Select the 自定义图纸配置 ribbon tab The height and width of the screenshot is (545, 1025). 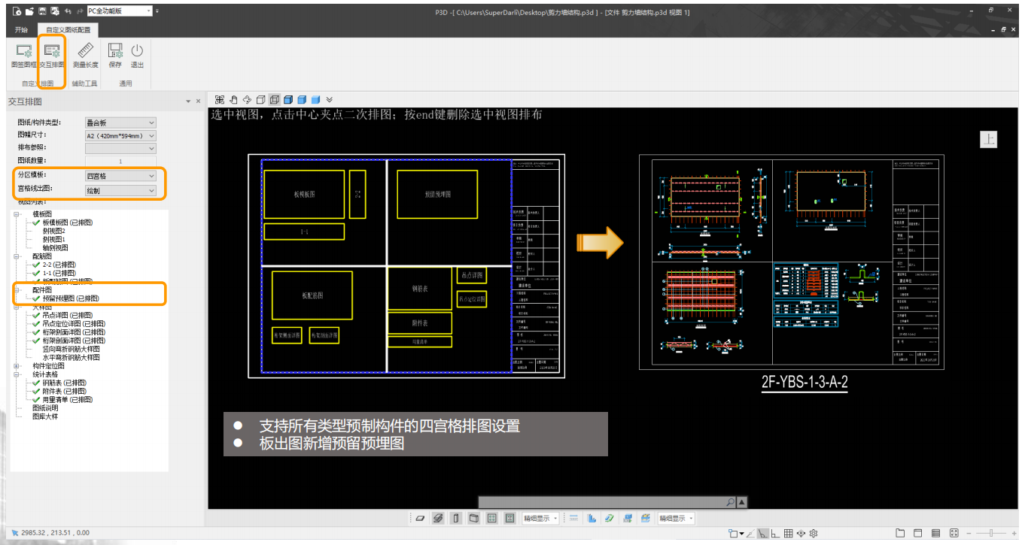[68, 30]
